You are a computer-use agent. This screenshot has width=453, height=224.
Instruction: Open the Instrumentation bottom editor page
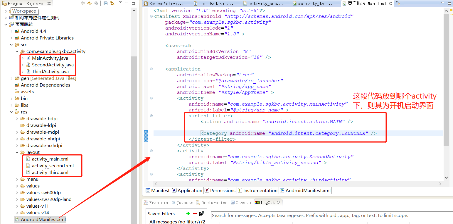tap(258, 190)
